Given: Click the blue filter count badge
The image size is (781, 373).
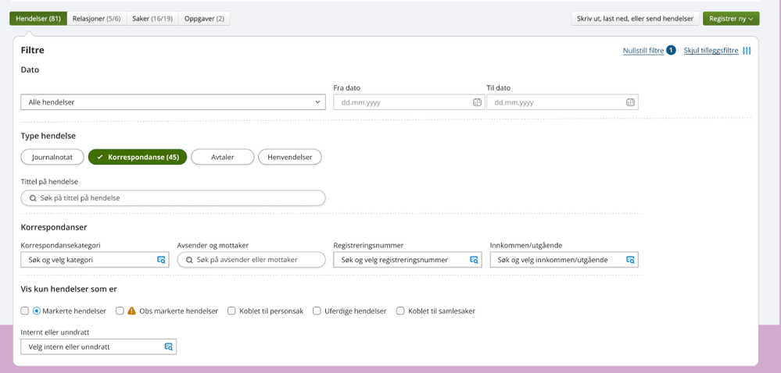Looking at the screenshot, I should (x=671, y=50).
